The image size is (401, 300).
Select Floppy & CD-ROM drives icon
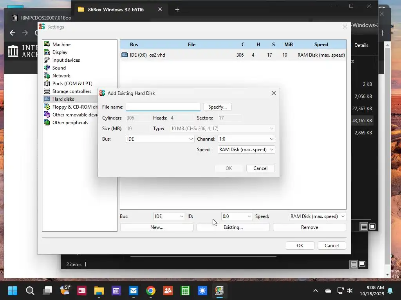pos(47,107)
